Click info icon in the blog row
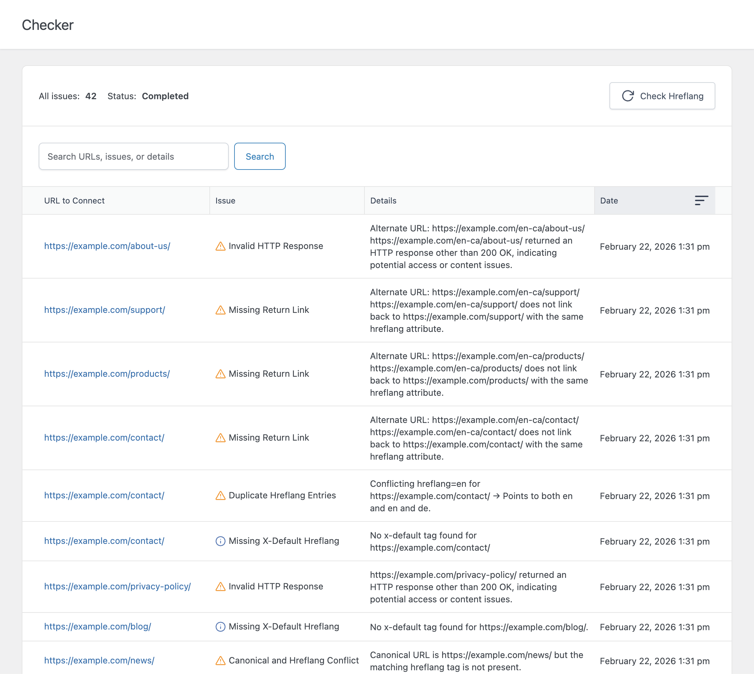Screen dimensions: 754x674 coord(221,626)
